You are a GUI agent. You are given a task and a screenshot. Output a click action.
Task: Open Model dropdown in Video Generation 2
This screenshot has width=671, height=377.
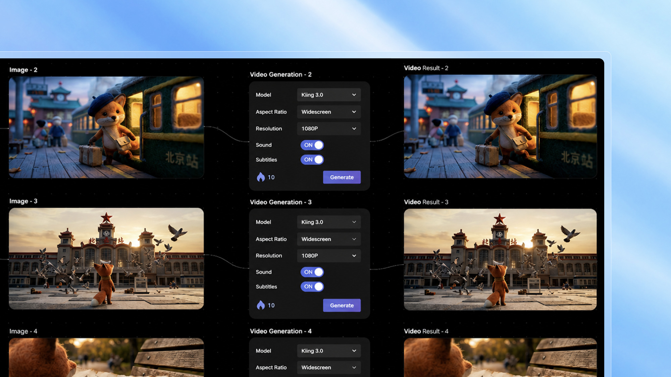329,95
